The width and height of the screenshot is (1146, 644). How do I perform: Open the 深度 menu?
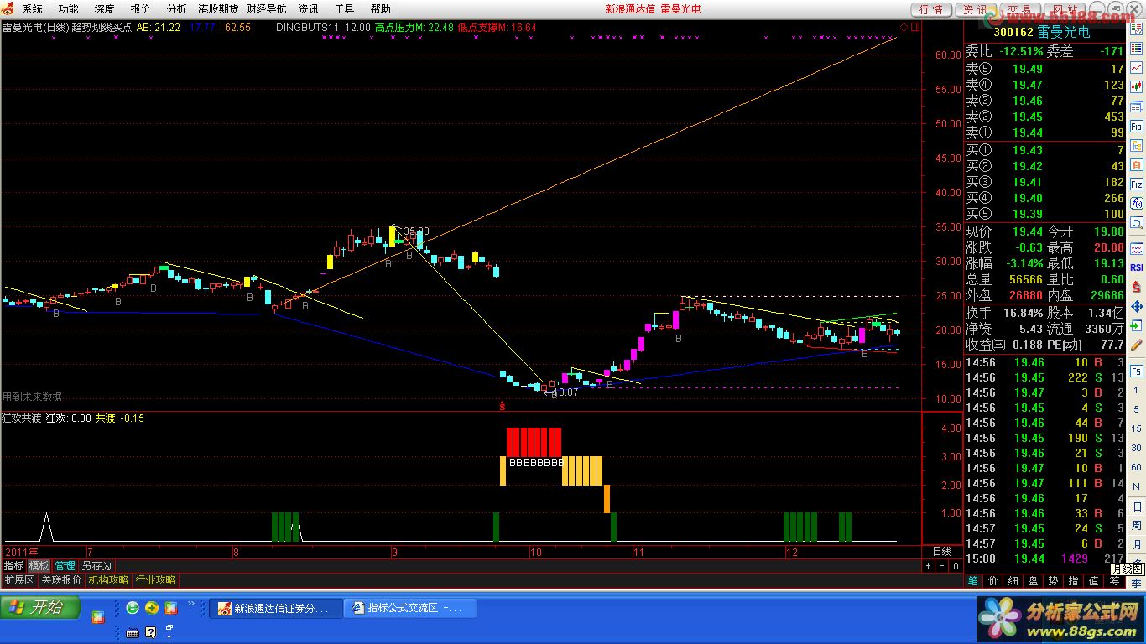coord(104,9)
